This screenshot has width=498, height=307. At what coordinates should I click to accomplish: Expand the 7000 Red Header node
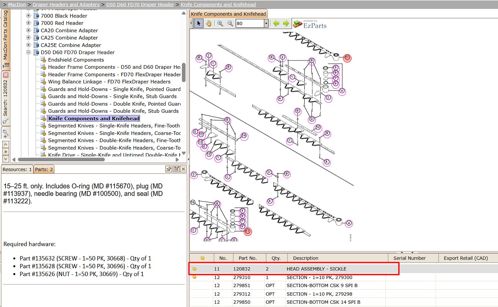pos(29,23)
